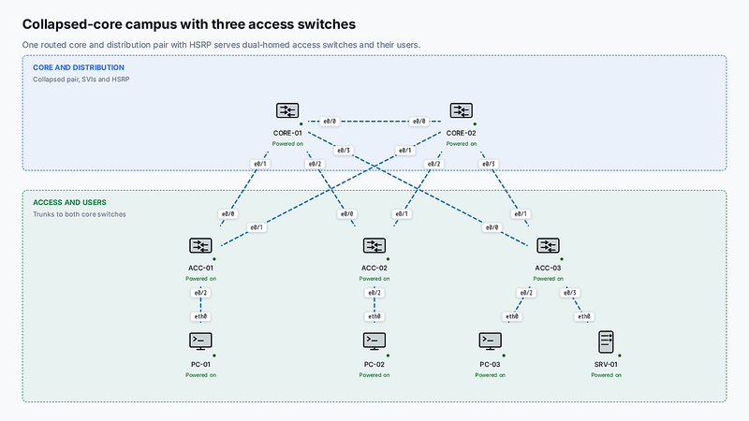
Task: Click CORE-02's e0/2 interface label
Action: point(433,164)
